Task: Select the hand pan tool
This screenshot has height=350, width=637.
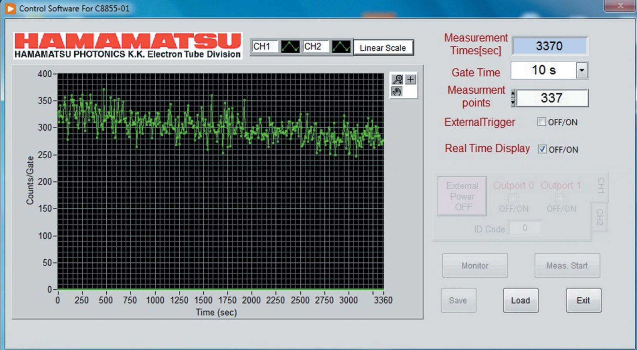Action: pos(397,91)
